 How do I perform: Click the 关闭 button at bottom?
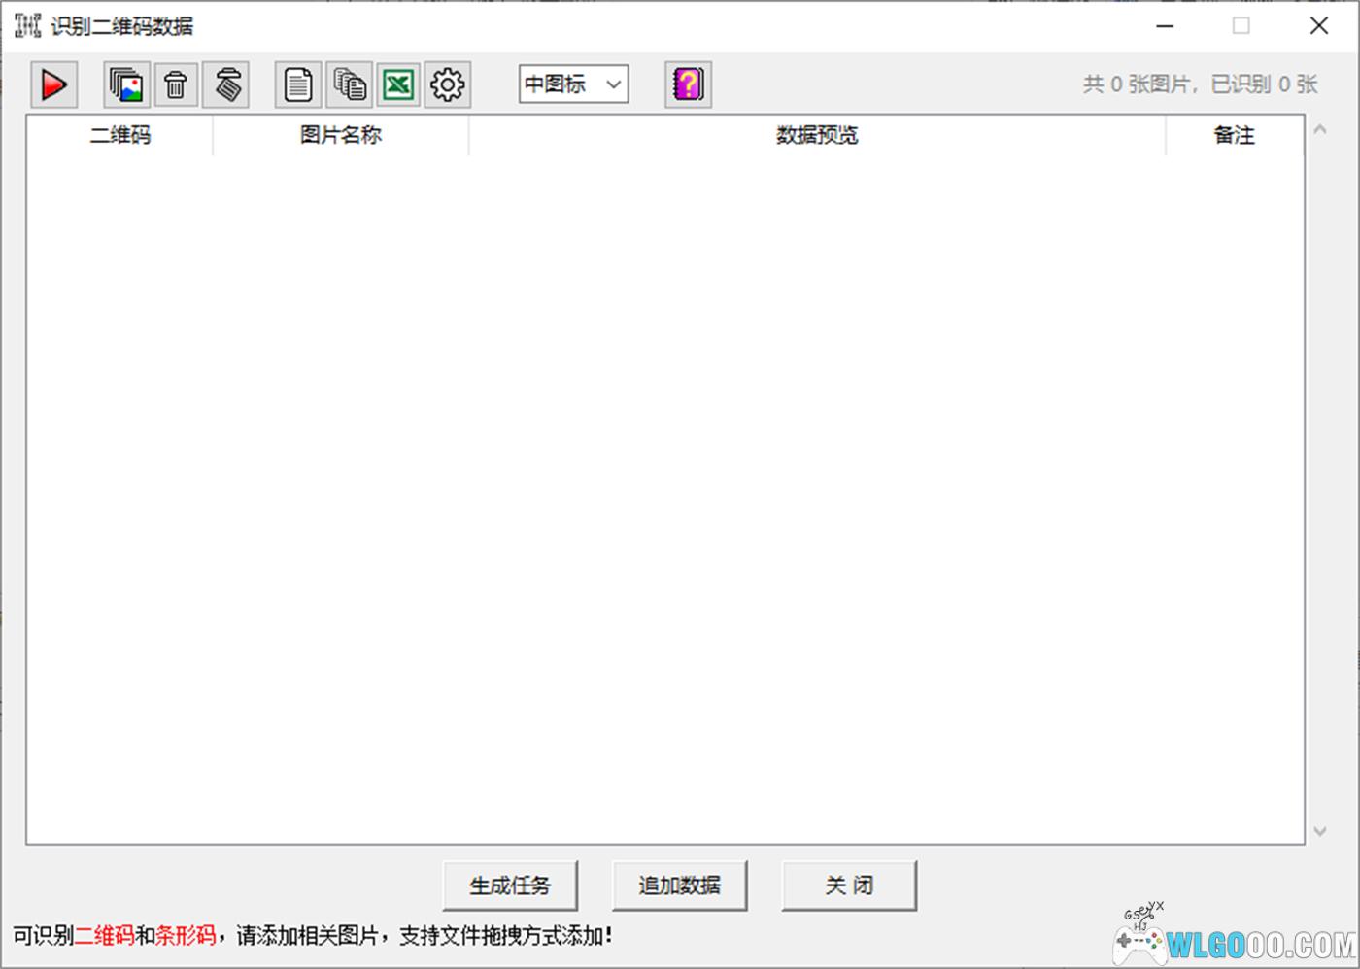849,885
